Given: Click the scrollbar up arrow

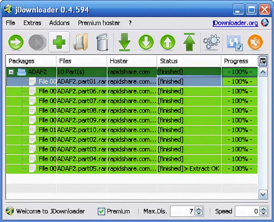Looking at the screenshot, I should [263, 72].
